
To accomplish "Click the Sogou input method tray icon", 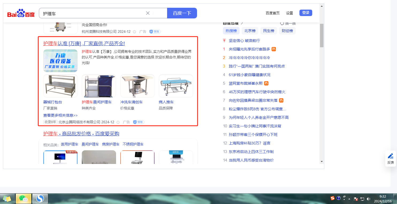I will pyautogui.click(x=333, y=198).
